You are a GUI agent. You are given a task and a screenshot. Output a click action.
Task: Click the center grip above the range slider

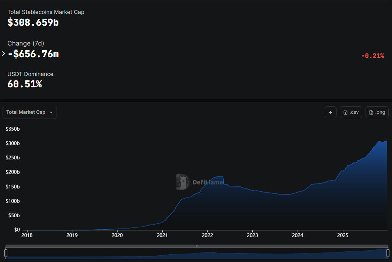tap(197, 246)
